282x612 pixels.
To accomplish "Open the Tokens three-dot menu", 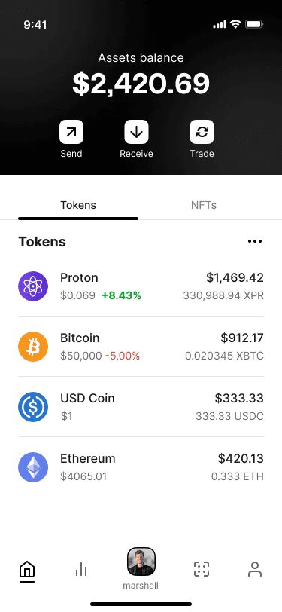I will tap(255, 242).
